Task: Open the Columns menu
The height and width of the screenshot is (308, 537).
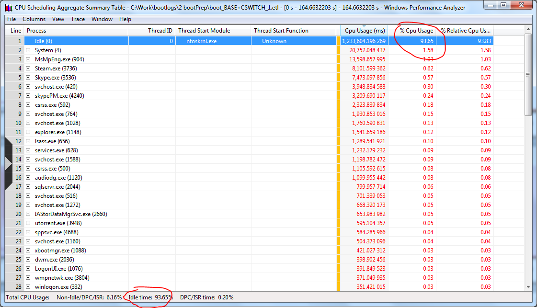Action: click(x=34, y=19)
